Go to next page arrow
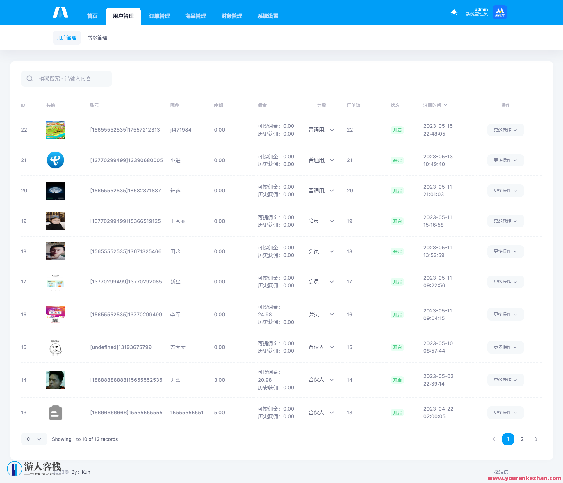Image resolution: width=563 pixels, height=483 pixels. (x=536, y=439)
